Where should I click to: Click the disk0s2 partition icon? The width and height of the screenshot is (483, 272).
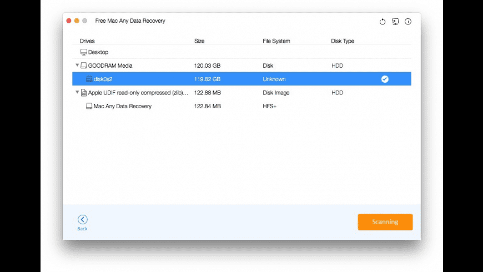(x=89, y=79)
